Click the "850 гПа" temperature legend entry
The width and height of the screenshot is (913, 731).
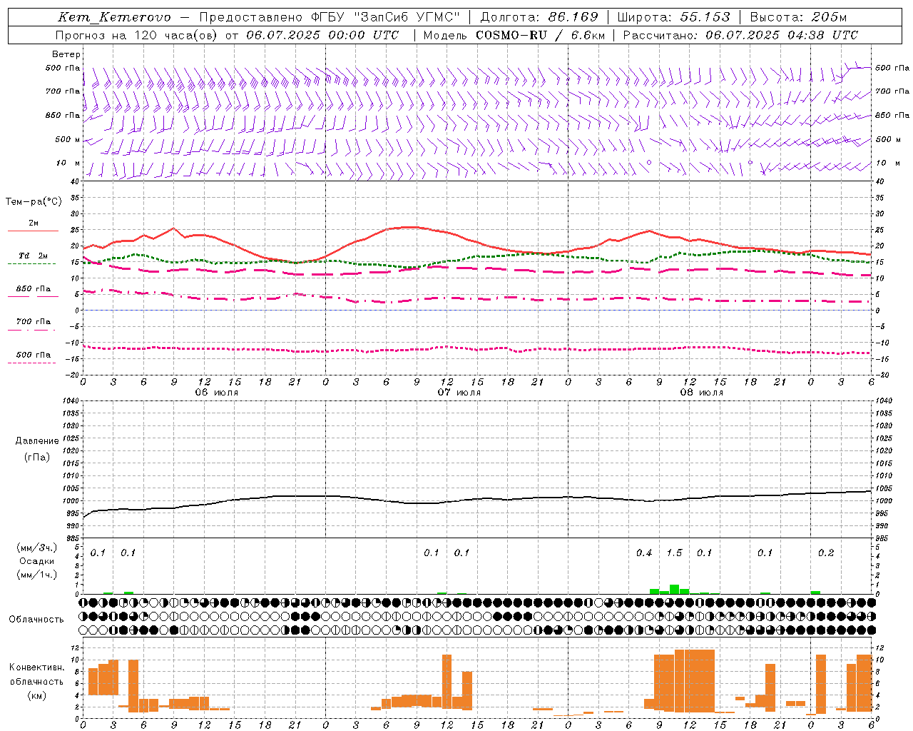[33, 289]
